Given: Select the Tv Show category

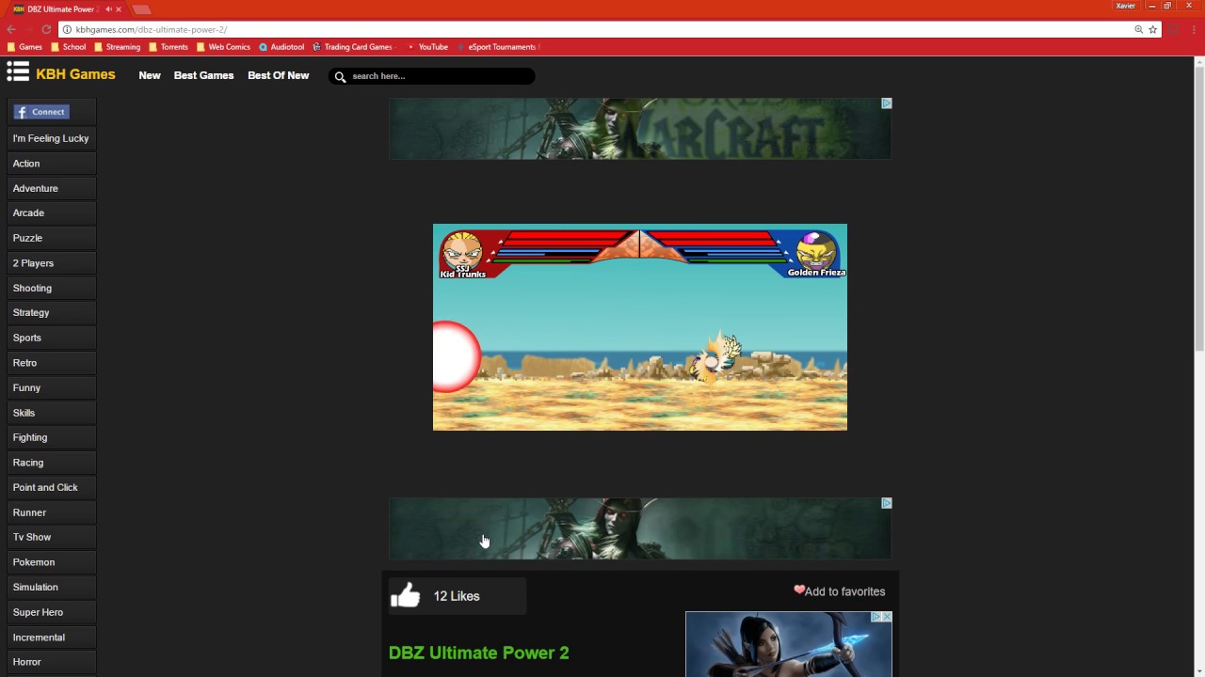Looking at the screenshot, I should point(51,537).
